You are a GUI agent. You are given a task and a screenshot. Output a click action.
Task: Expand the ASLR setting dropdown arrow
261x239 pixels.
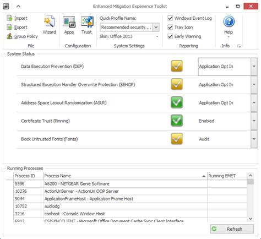[254, 102]
